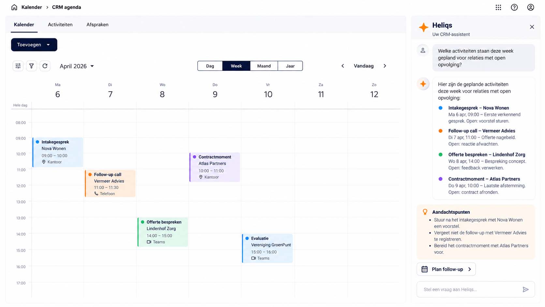The width and height of the screenshot is (545, 307).
Task: Send the question to Heliqs
Action: click(x=525, y=289)
